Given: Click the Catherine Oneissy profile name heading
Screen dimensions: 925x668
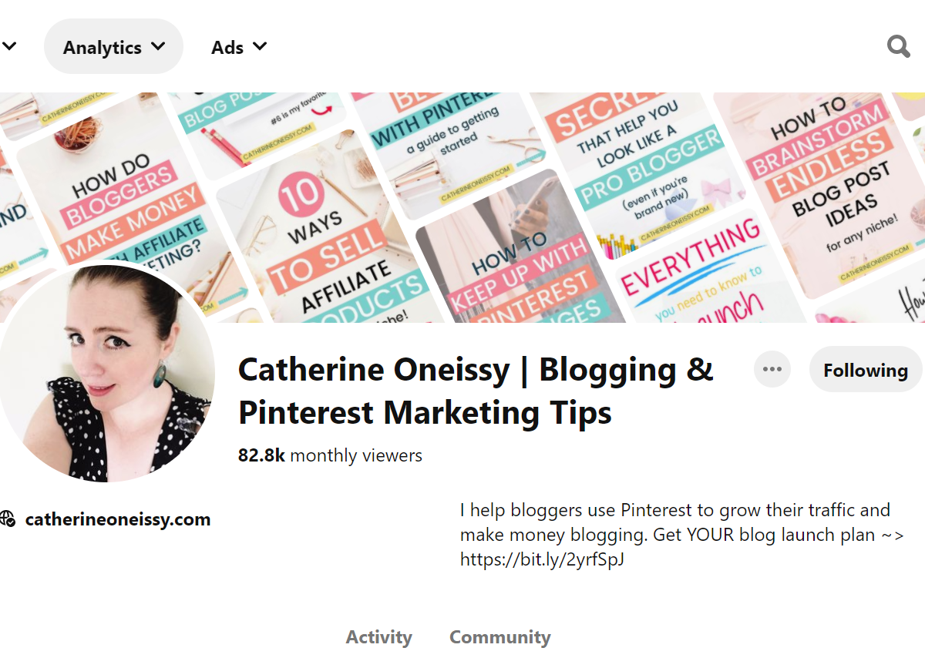Looking at the screenshot, I should coord(475,391).
